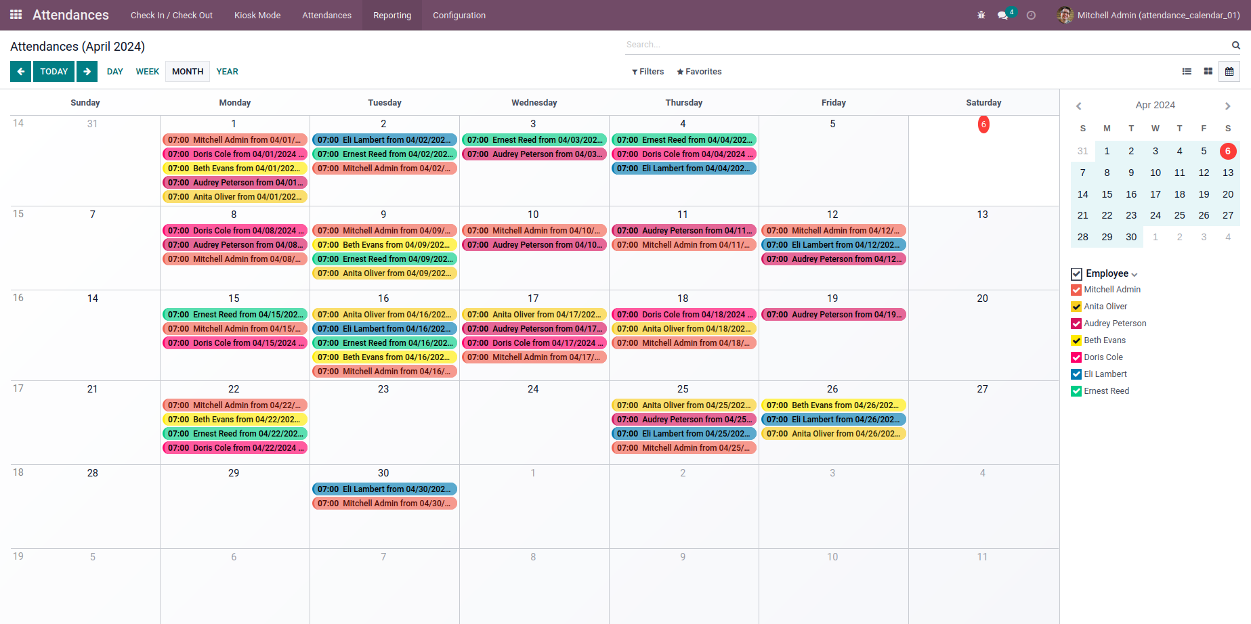
Task: Open Eli Lambert event on April 2
Action: point(385,140)
